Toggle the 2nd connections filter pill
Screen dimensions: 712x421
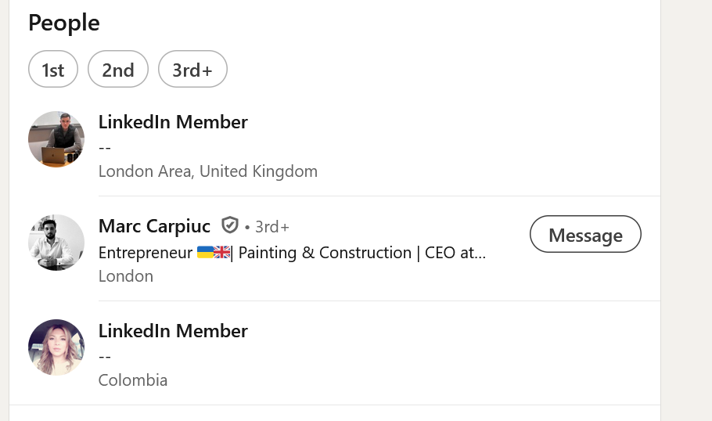[118, 69]
